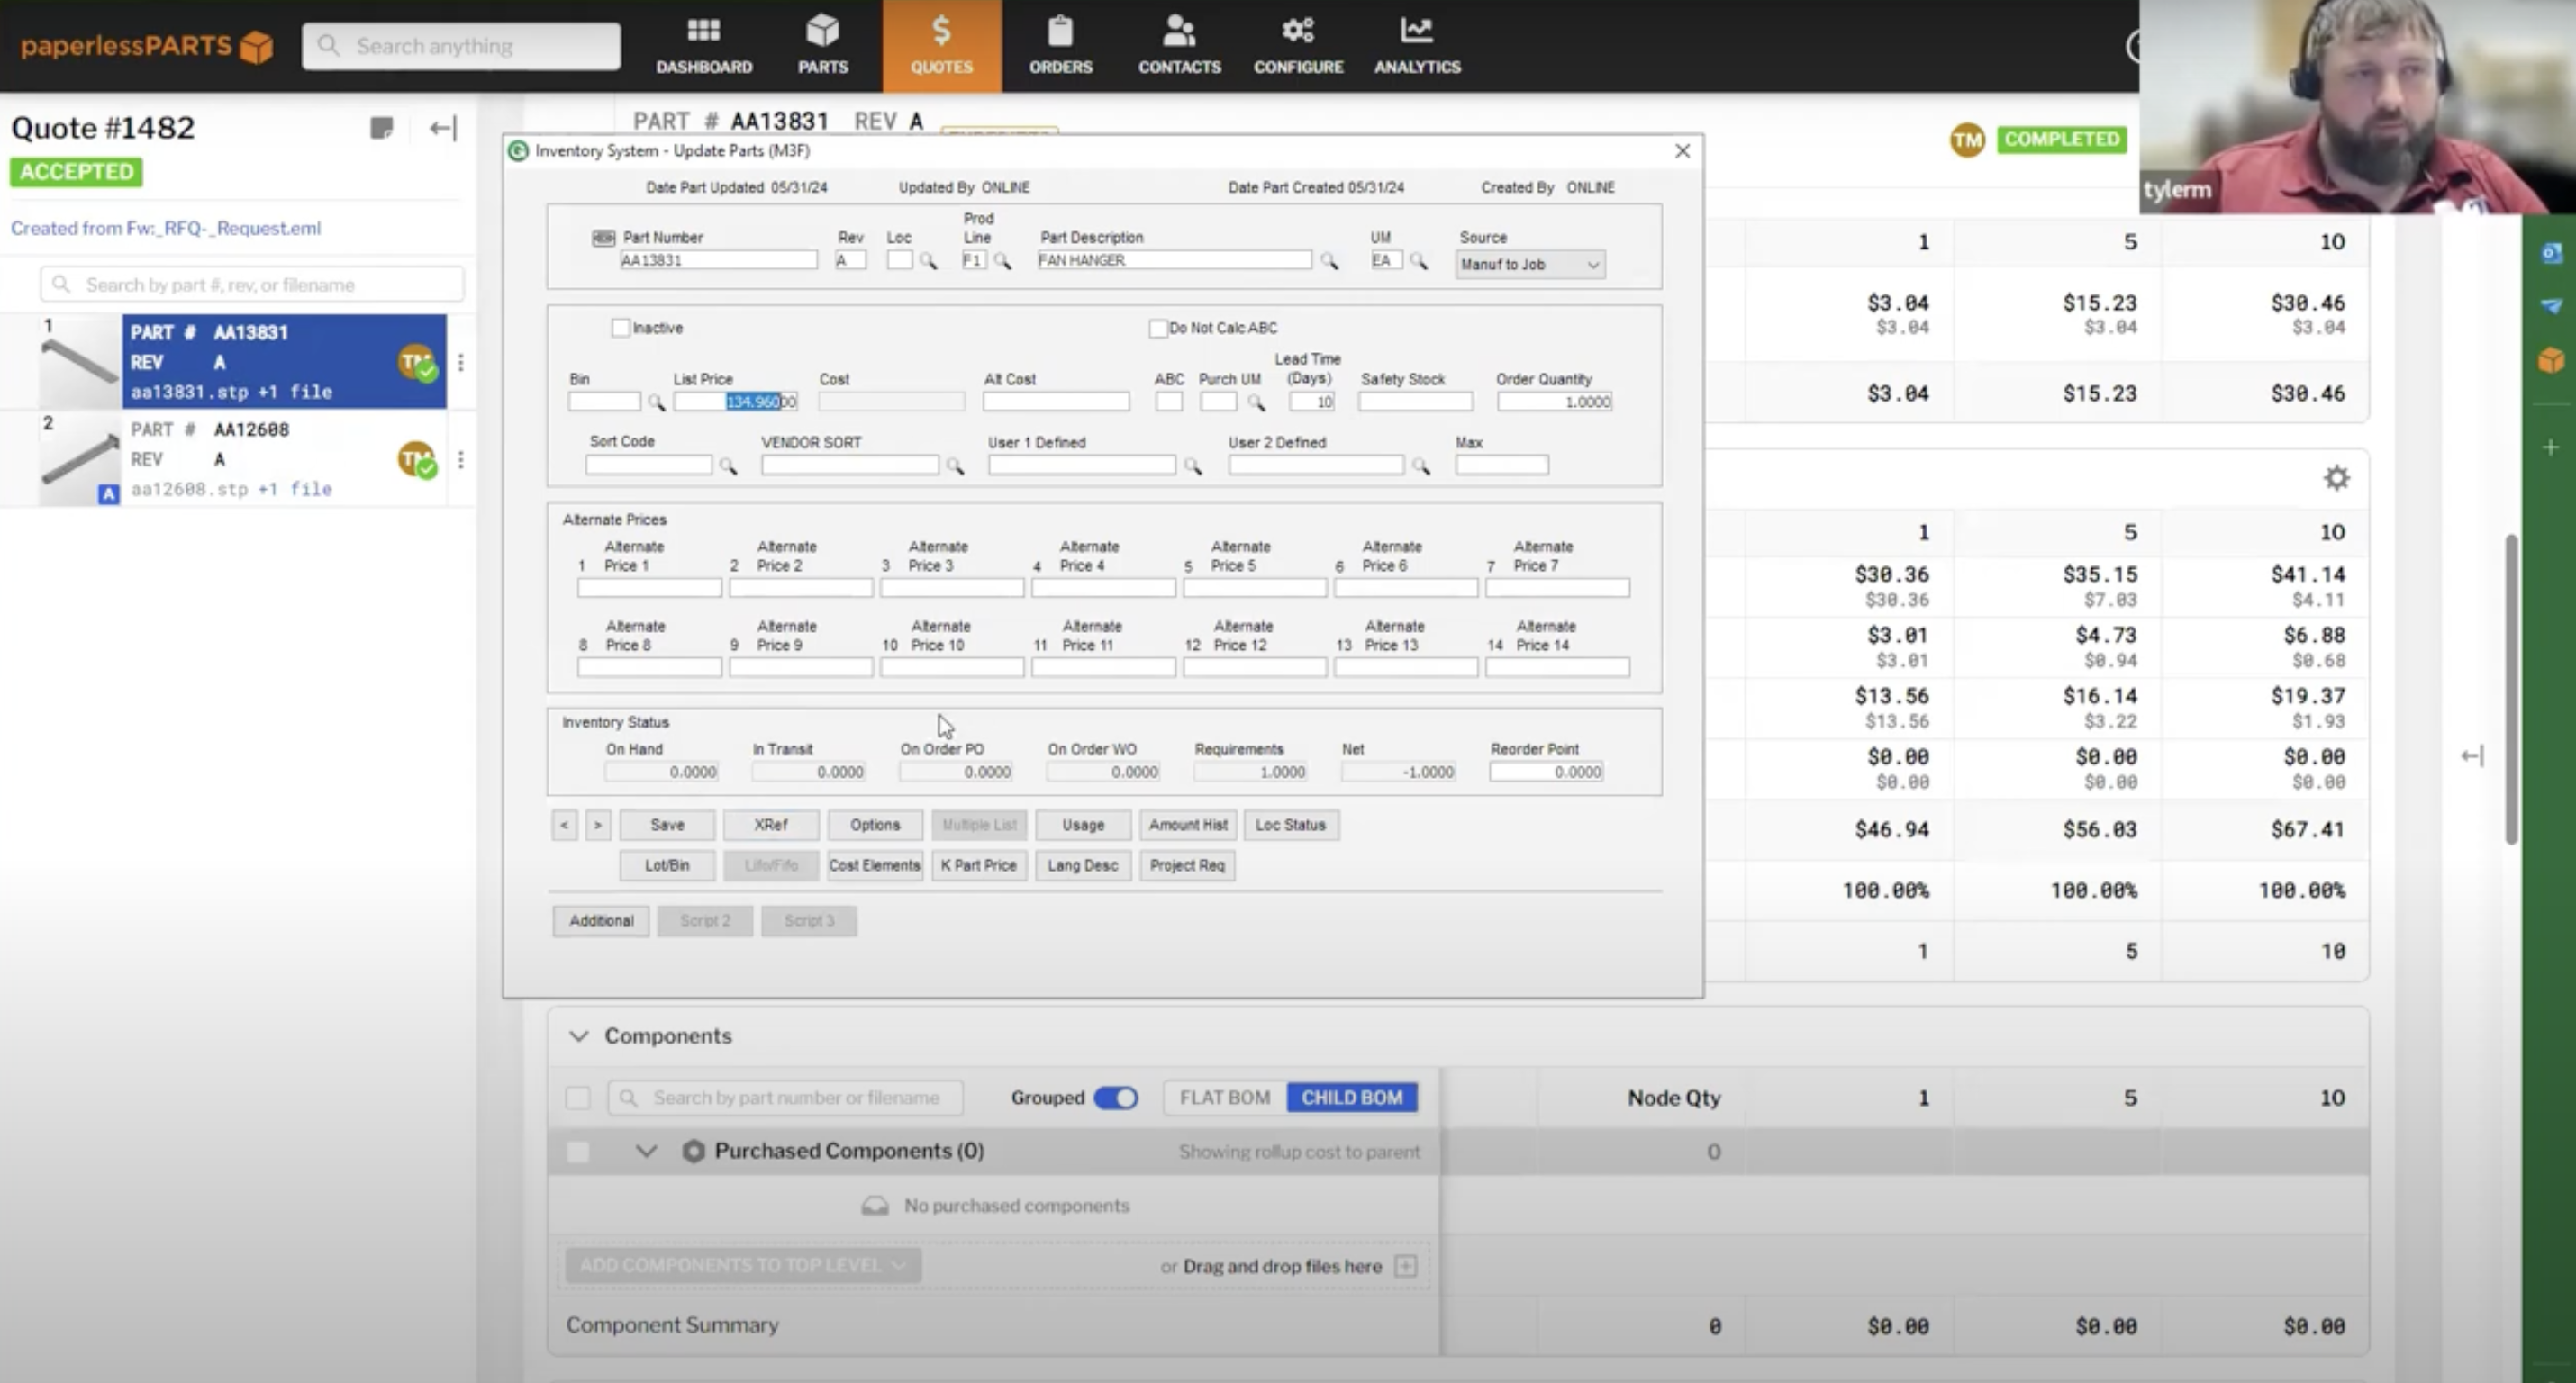Collapse the Components section chevron

click(578, 1036)
